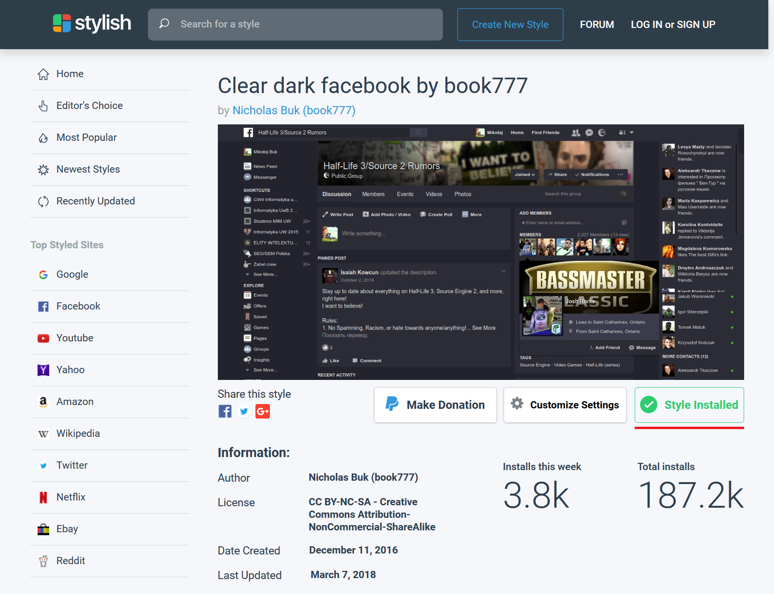Click the 'December 11, 2016' date
Image resolution: width=774 pixels, height=594 pixels.
pos(354,550)
